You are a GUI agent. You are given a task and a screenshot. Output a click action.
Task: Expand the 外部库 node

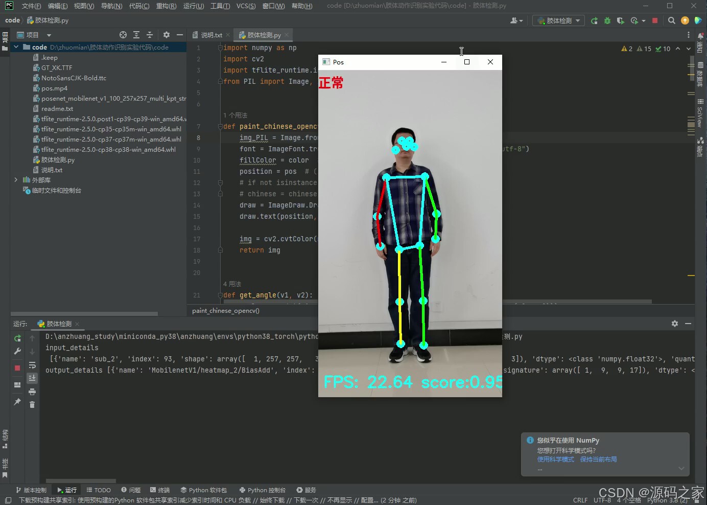pos(16,180)
